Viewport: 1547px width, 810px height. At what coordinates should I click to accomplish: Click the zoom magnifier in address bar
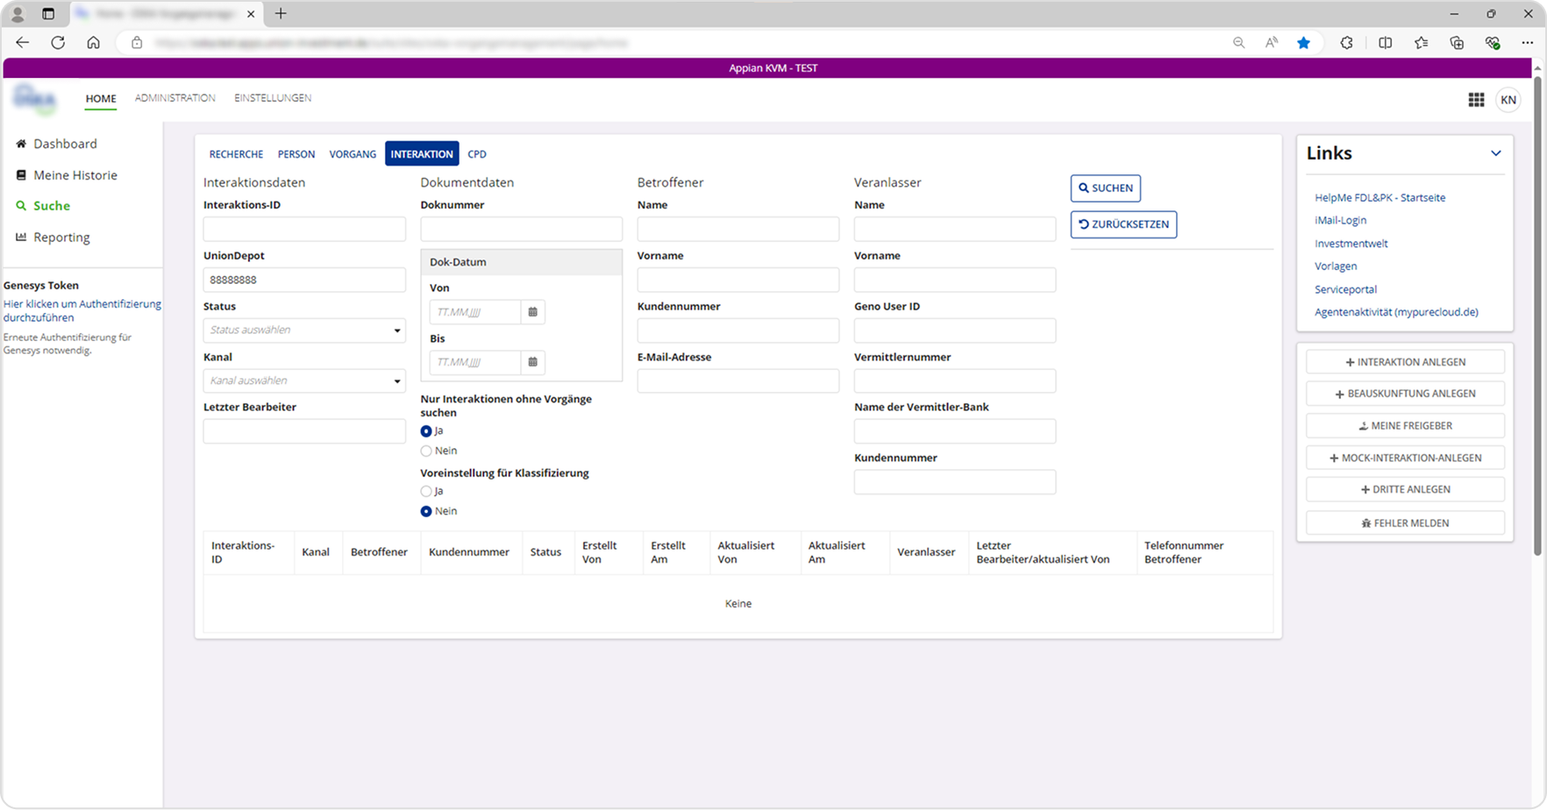(1238, 43)
